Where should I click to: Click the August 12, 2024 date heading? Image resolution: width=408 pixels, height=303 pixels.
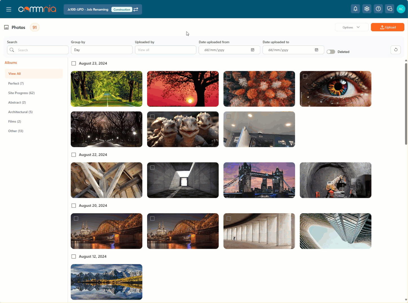tap(93, 257)
